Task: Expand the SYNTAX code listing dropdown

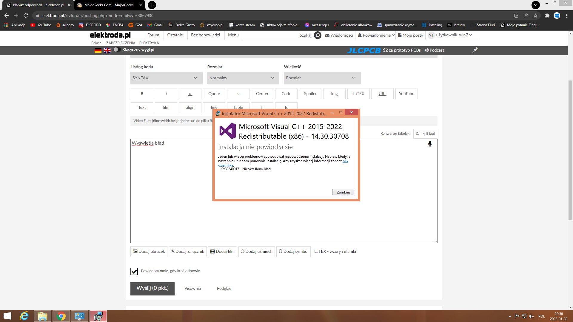Action: pos(167,78)
